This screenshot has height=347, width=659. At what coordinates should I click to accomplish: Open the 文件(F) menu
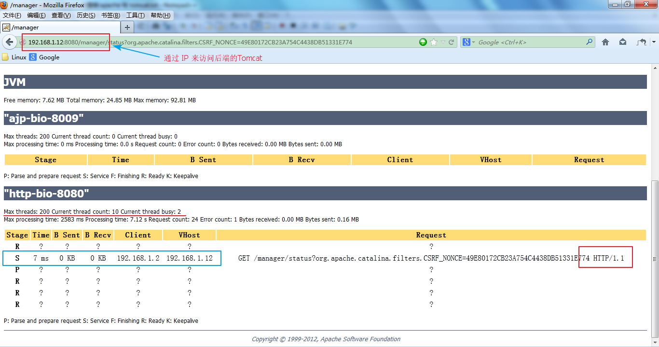(12, 15)
